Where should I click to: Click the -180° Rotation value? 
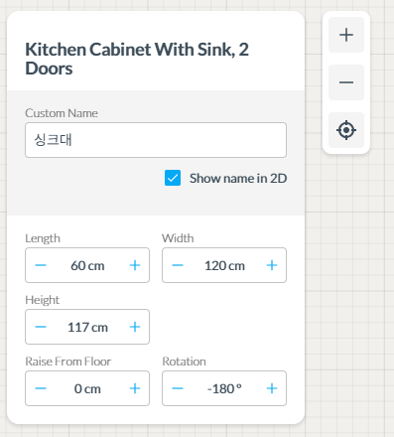(224, 388)
